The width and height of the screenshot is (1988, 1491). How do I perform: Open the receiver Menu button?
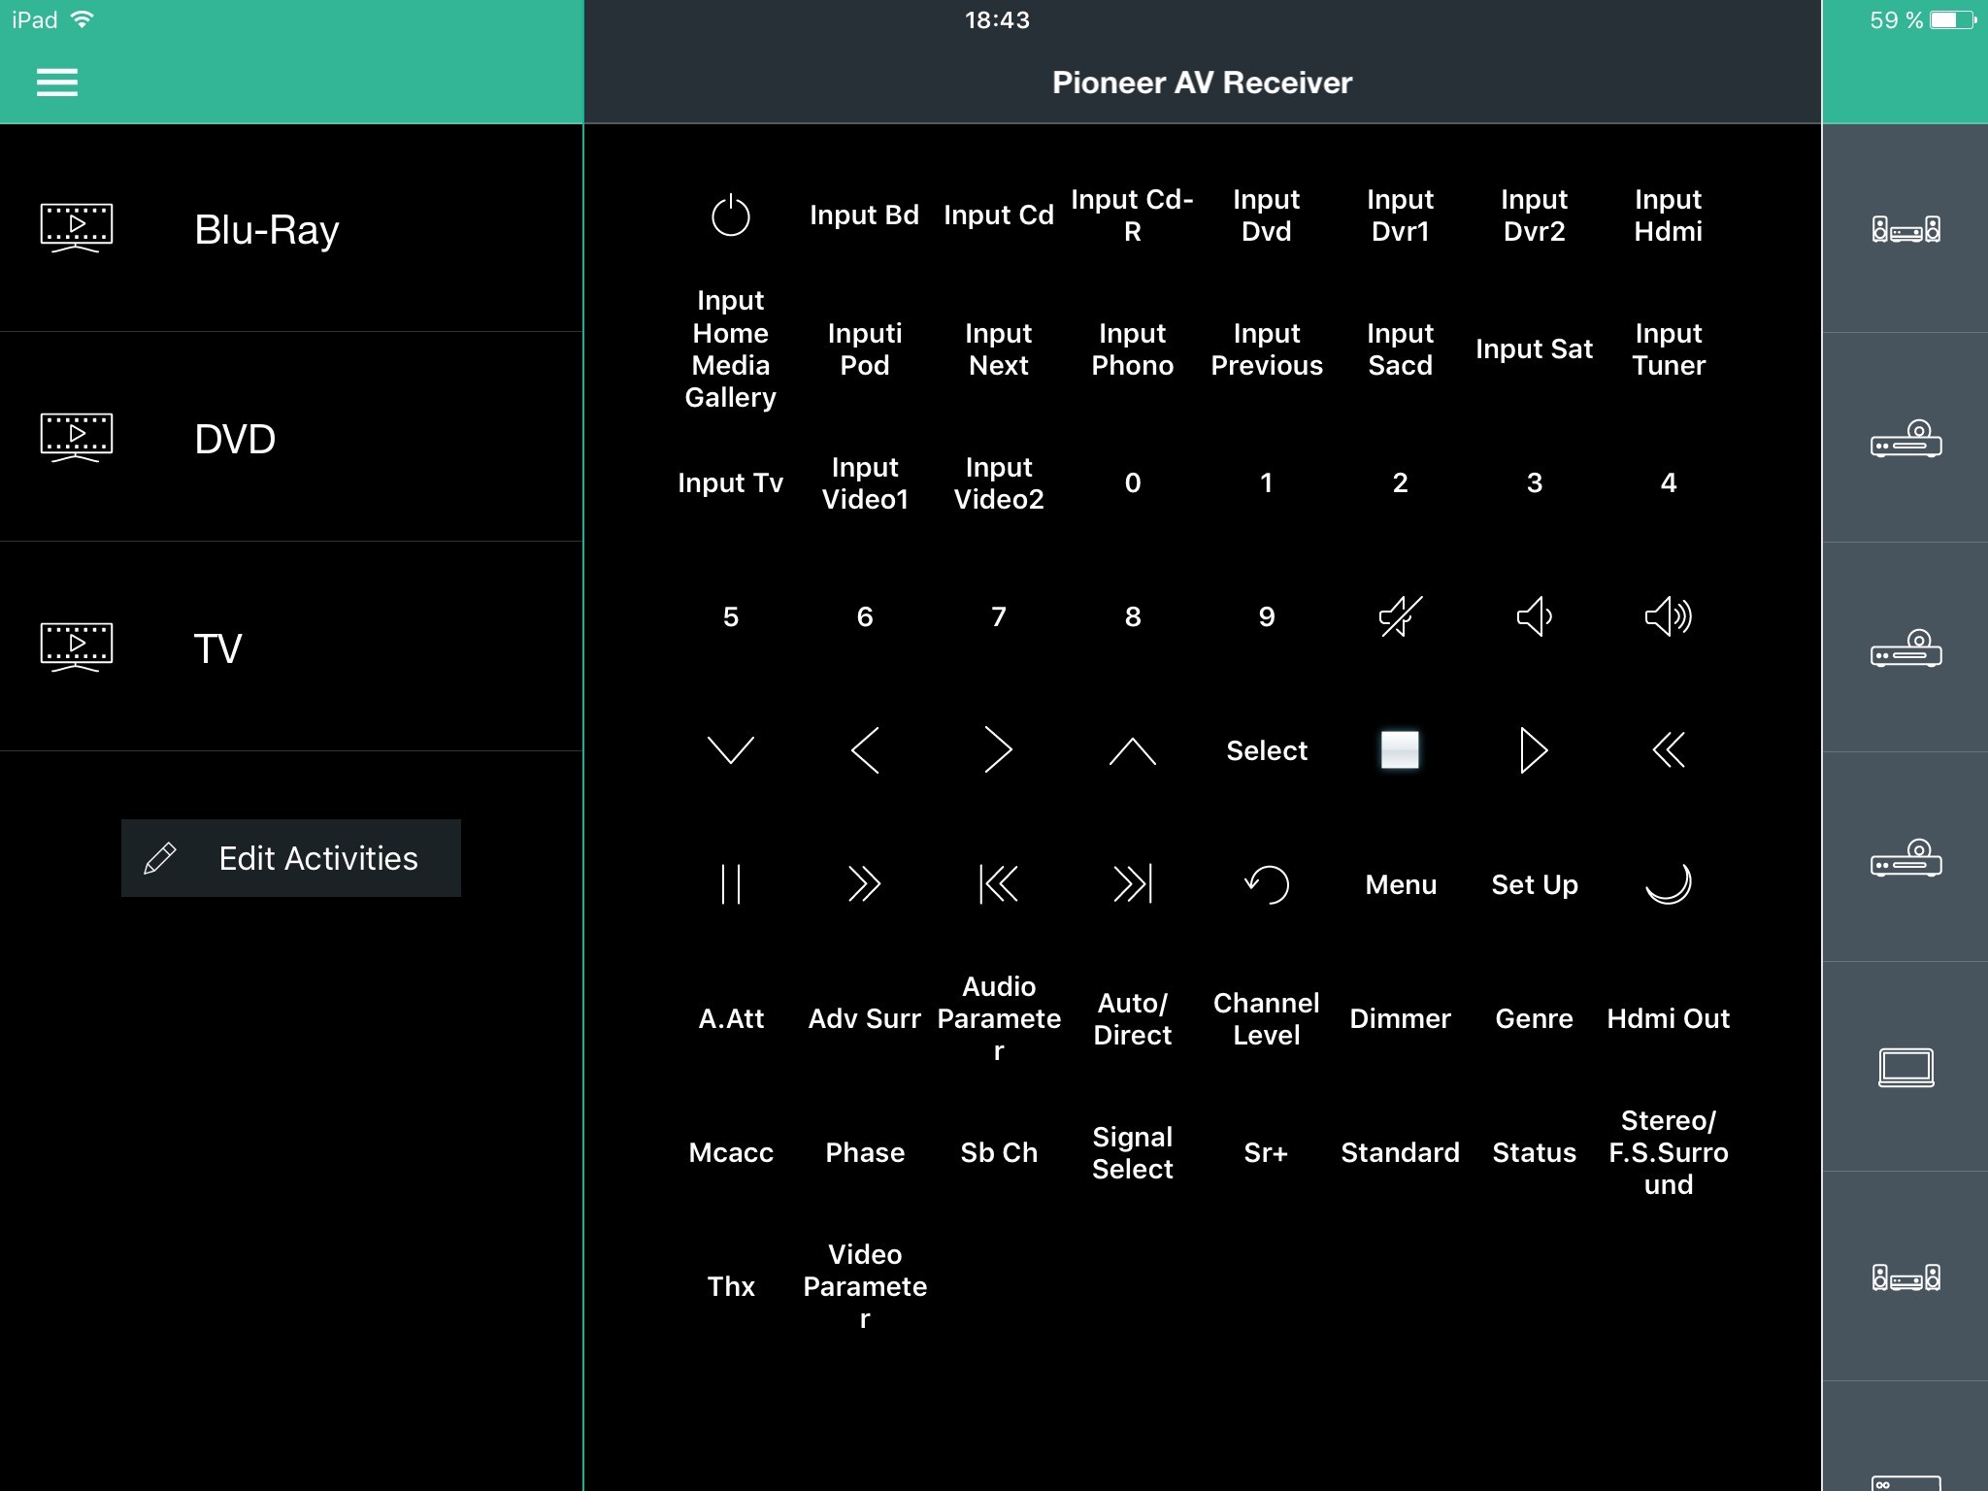coord(1401,884)
